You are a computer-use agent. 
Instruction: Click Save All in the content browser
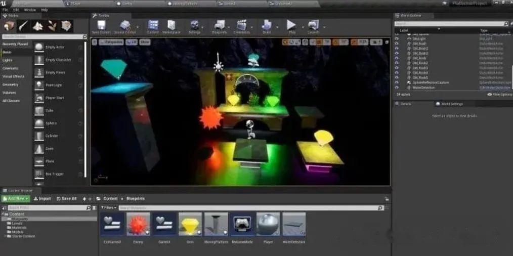pos(66,199)
